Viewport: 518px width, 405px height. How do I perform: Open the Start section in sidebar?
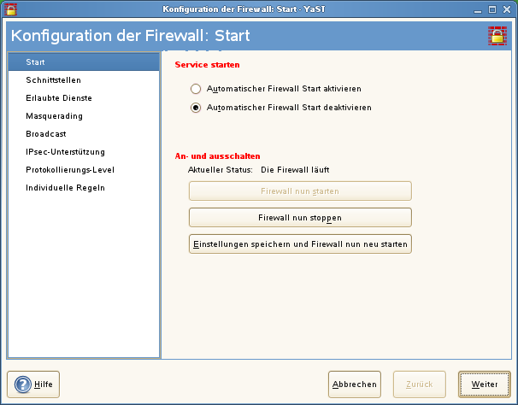35,62
